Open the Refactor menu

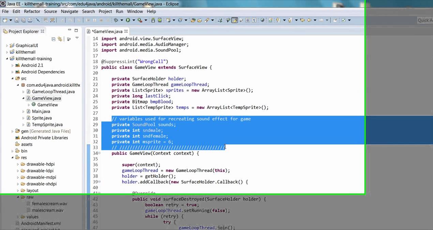point(32,11)
